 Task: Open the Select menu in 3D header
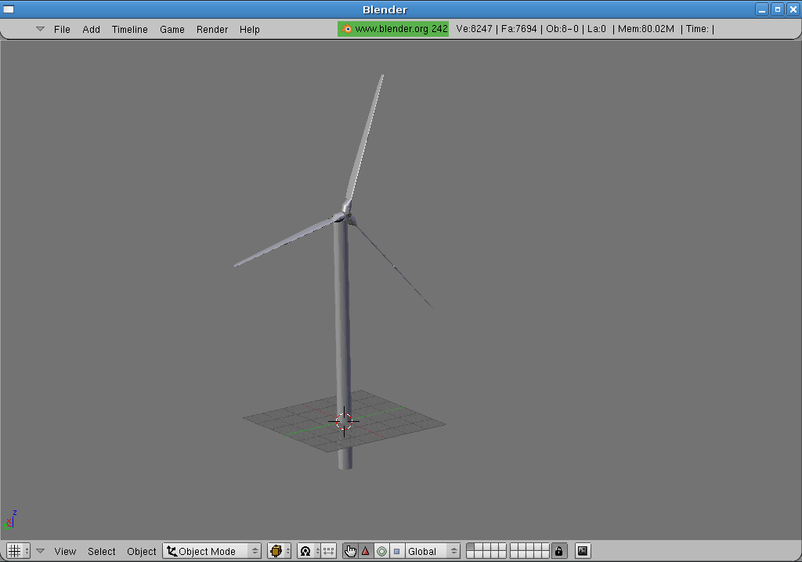[x=101, y=551]
